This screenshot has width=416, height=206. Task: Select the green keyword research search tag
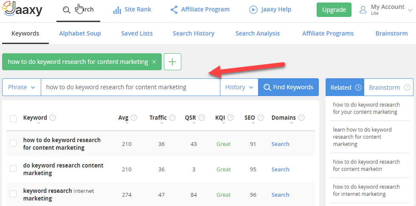[78, 62]
